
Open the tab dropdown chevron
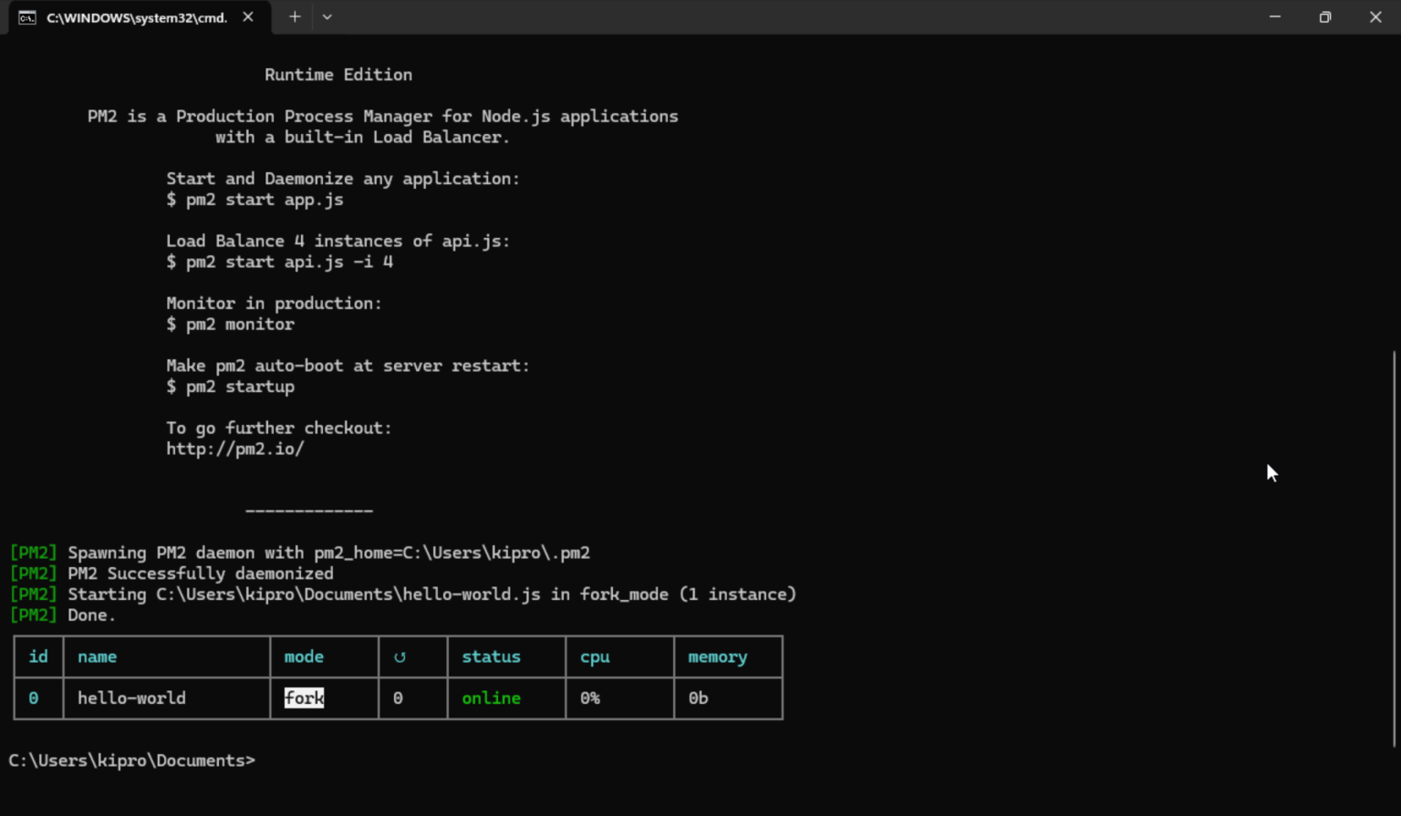click(x=327, y=16)
